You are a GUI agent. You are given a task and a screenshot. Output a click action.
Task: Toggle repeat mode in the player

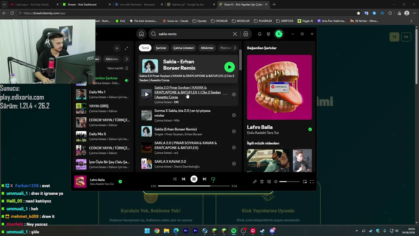coord(213,179)
